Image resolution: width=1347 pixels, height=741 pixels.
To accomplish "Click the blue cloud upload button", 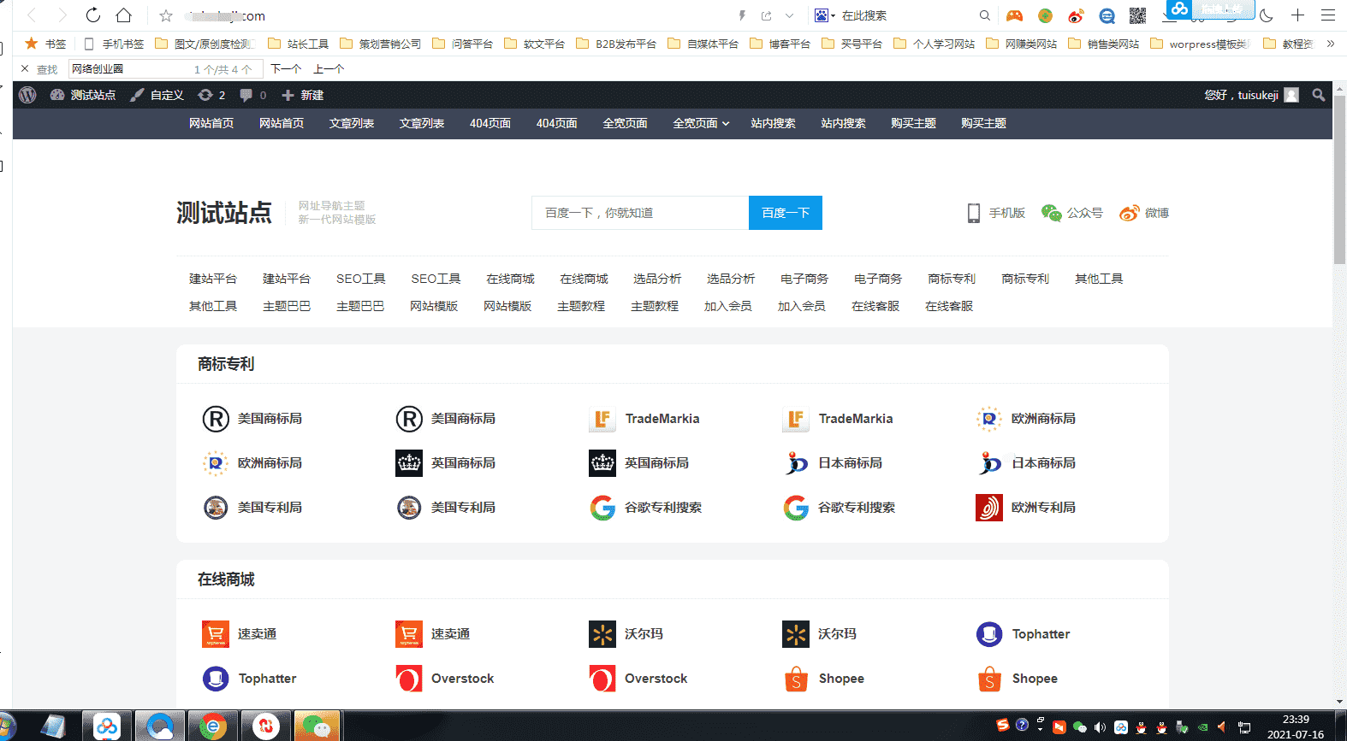I will click(1210, 9).
